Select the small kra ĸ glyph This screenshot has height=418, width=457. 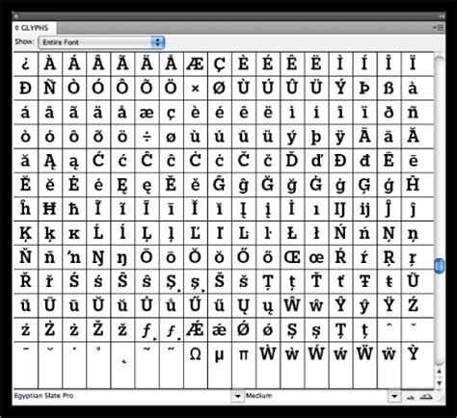[x=74, y=233]
